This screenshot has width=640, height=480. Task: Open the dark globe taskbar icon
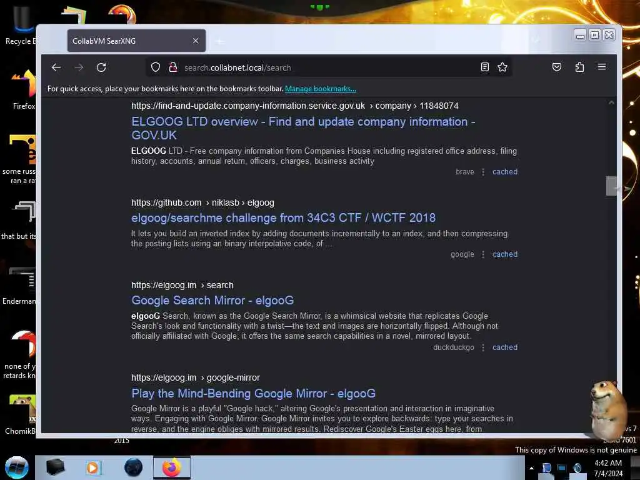click(x=133, y=467)
